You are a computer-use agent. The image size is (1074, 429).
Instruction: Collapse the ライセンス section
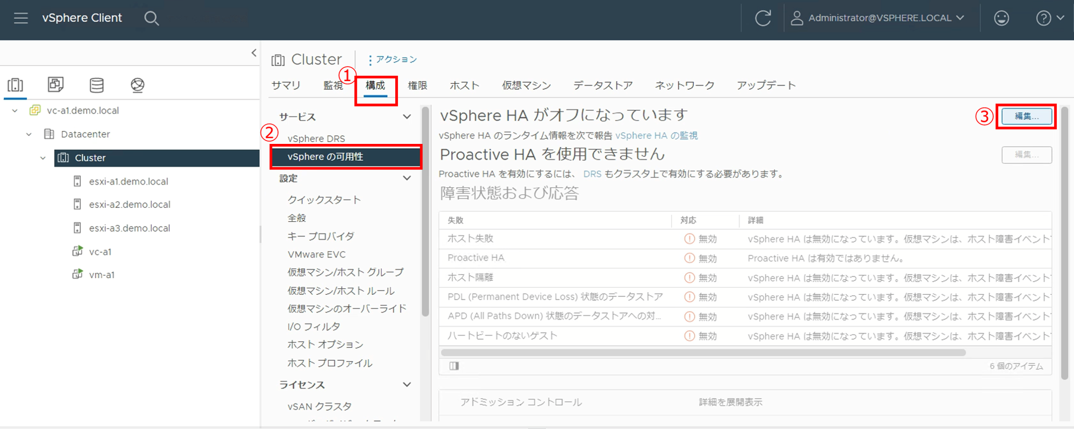pyautogui.click(x=407, y=385)
